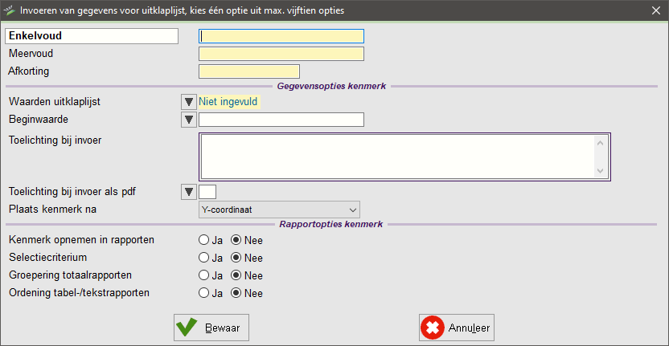
Task: Select Ja for Selectiecriterium
Action: click(203, 258)
